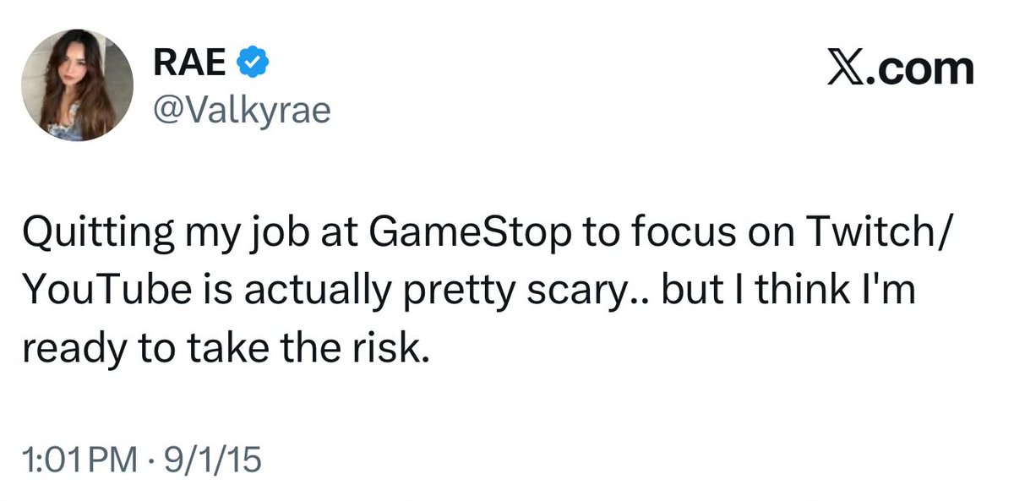Open the RAE display name
The image size is (1014, 501).
[192, 62]
